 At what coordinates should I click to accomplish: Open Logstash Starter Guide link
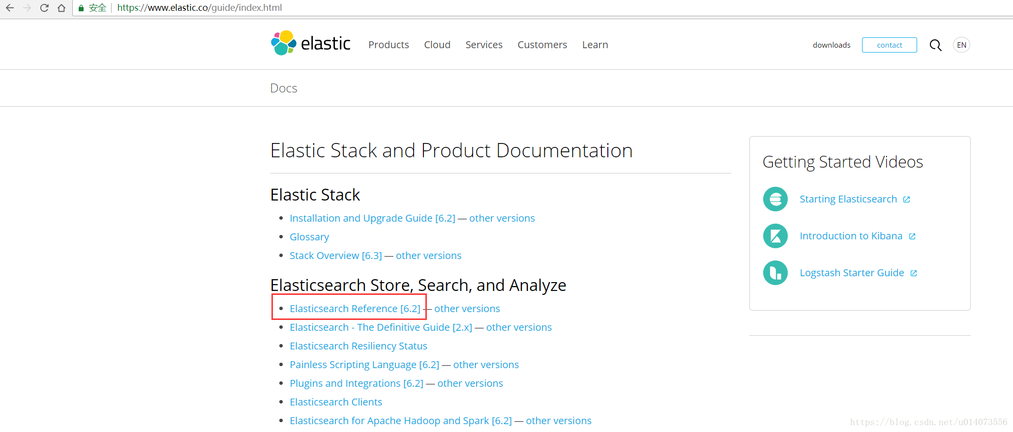click(x=852, y=273)
